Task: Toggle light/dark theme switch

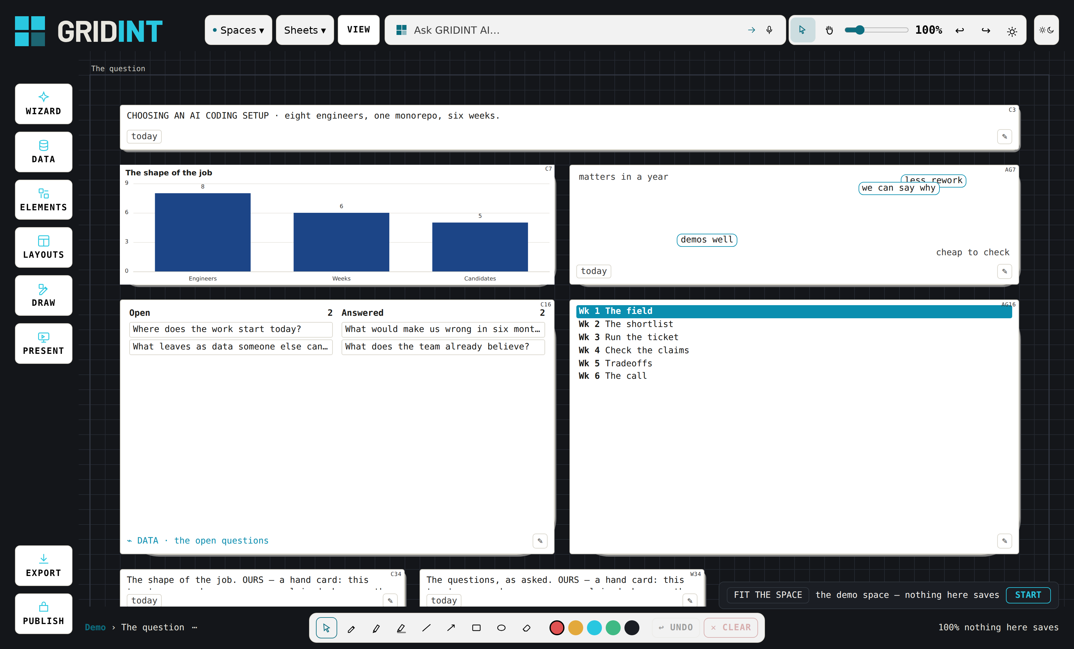Action: [x=1046, y=30]
